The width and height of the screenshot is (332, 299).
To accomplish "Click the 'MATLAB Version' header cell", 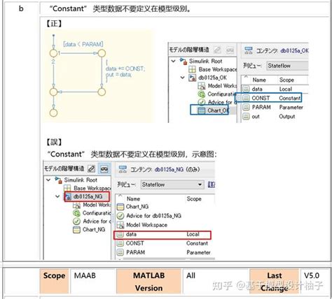I will (x=148, y=282).
